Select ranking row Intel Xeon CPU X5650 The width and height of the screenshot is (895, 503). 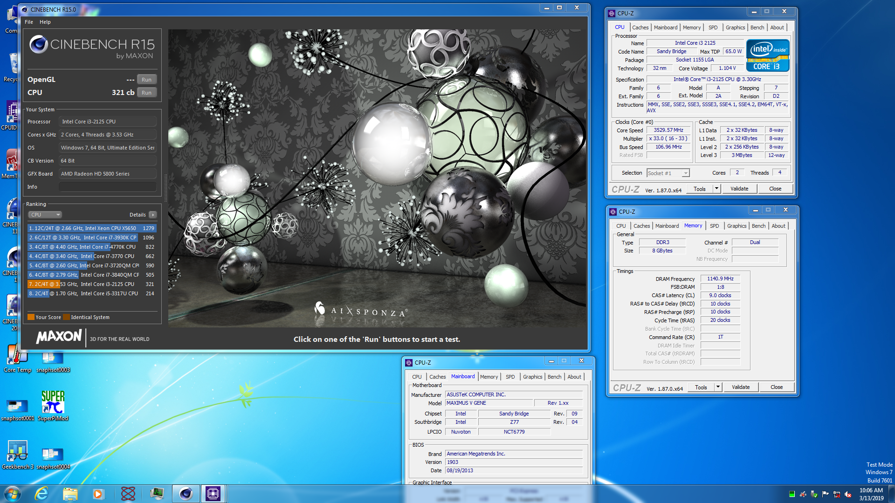[x=92, y=228]
